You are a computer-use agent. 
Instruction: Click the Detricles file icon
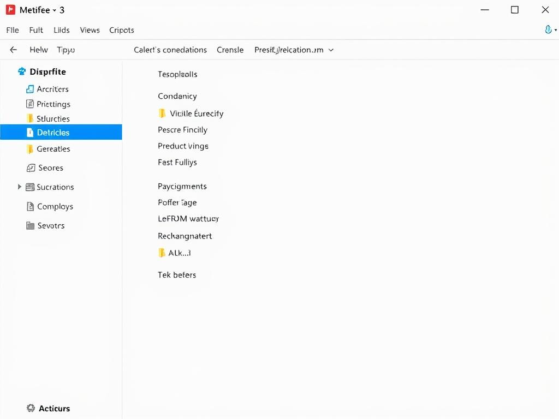30,133
